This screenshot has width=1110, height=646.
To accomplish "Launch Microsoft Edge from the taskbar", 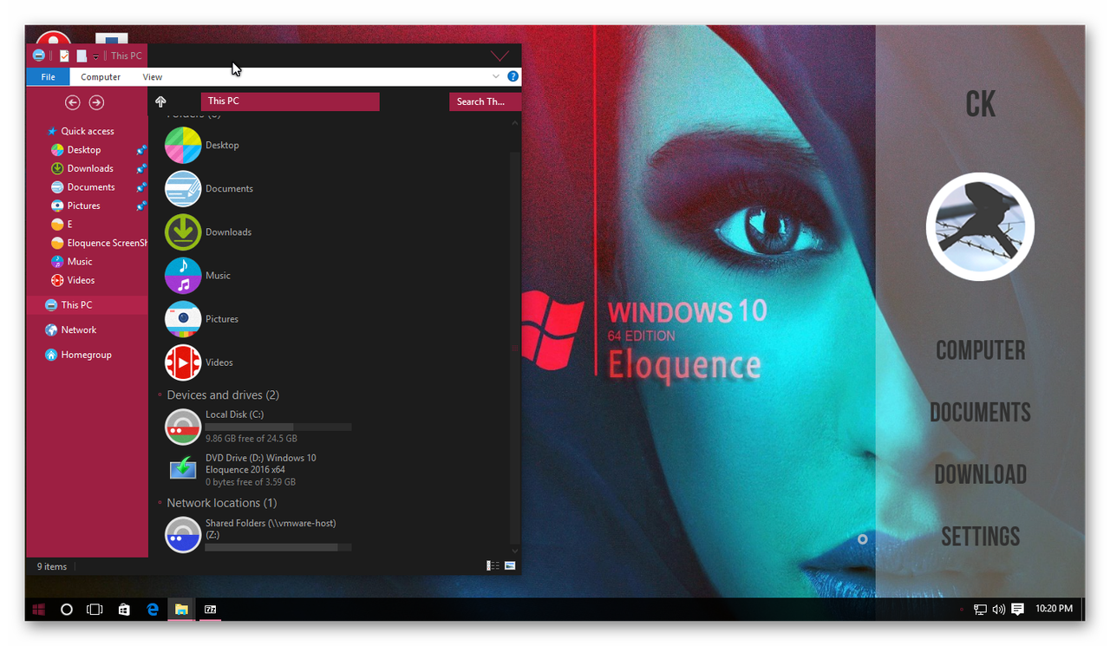I will coord(153,610).
